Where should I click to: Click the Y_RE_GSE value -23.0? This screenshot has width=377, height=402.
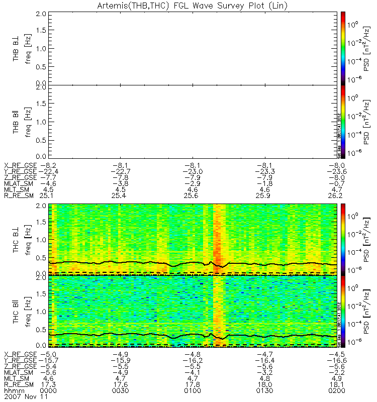click(193, 171)
